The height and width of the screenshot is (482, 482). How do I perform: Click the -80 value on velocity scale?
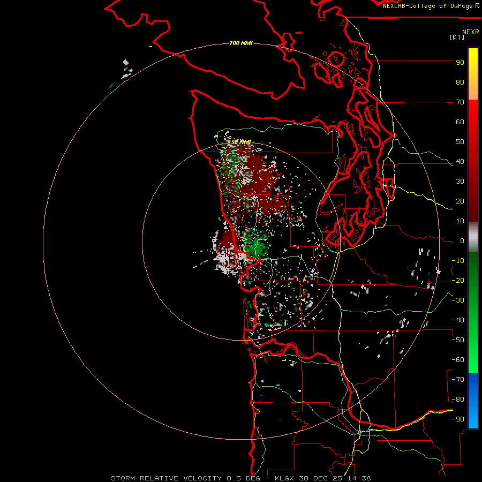458,400
